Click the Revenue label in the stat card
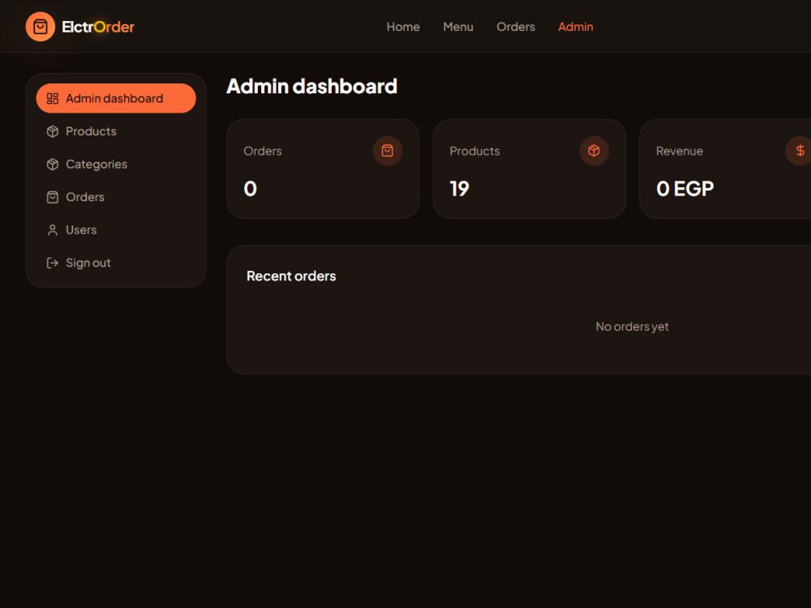The height and width of the screenshot is (608, 811). pos(680,151)
